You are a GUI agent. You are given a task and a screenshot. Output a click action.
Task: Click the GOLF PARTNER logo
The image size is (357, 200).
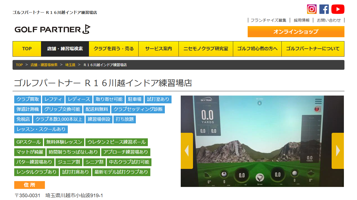click(53, 29)
